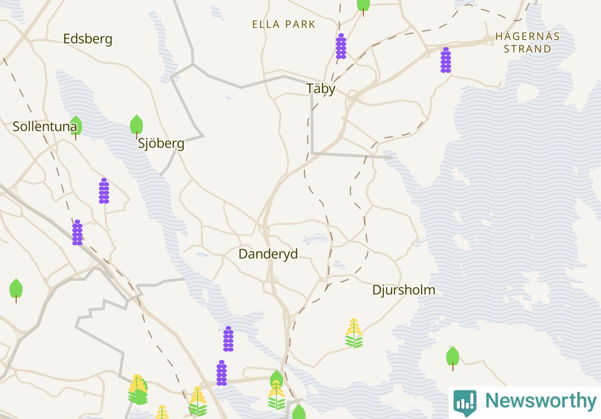Screen dimensions: 601x419
Task: Select the Sjöberg place label
Action: [161, 143]
